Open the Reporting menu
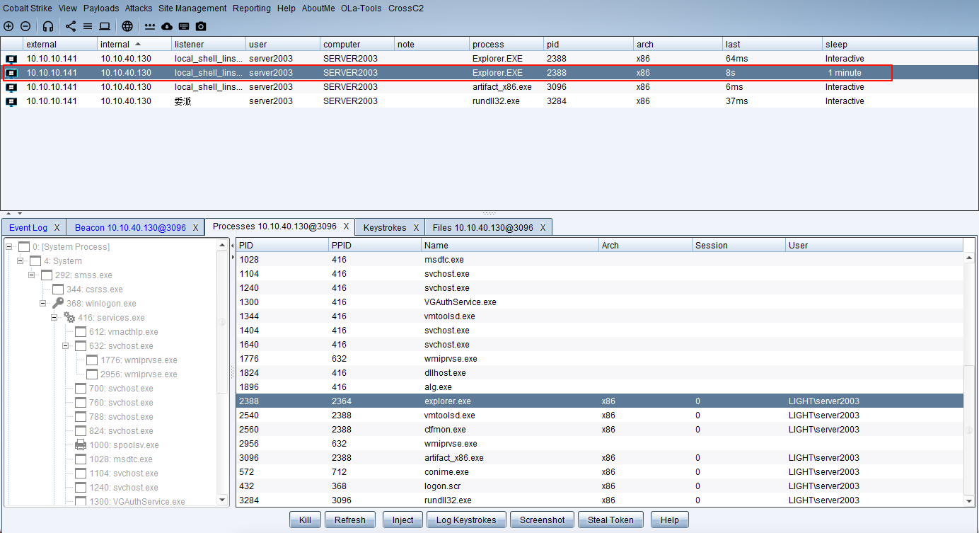The image size is (979, 533). click(252, 8)
